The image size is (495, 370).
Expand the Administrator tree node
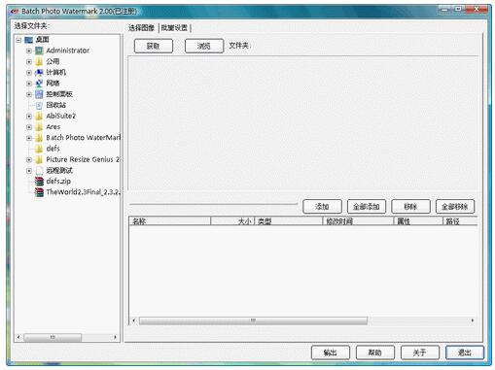(29, 50)
